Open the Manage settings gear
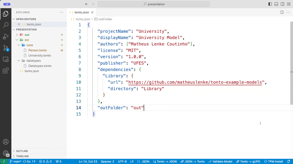Screen dimensions: 293x164 pos(5,153)
